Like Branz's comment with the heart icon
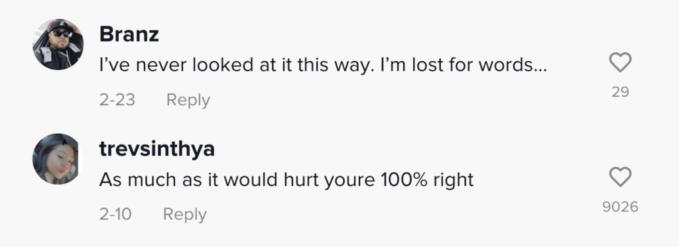 pyautogui.click(x=620, y=62)
